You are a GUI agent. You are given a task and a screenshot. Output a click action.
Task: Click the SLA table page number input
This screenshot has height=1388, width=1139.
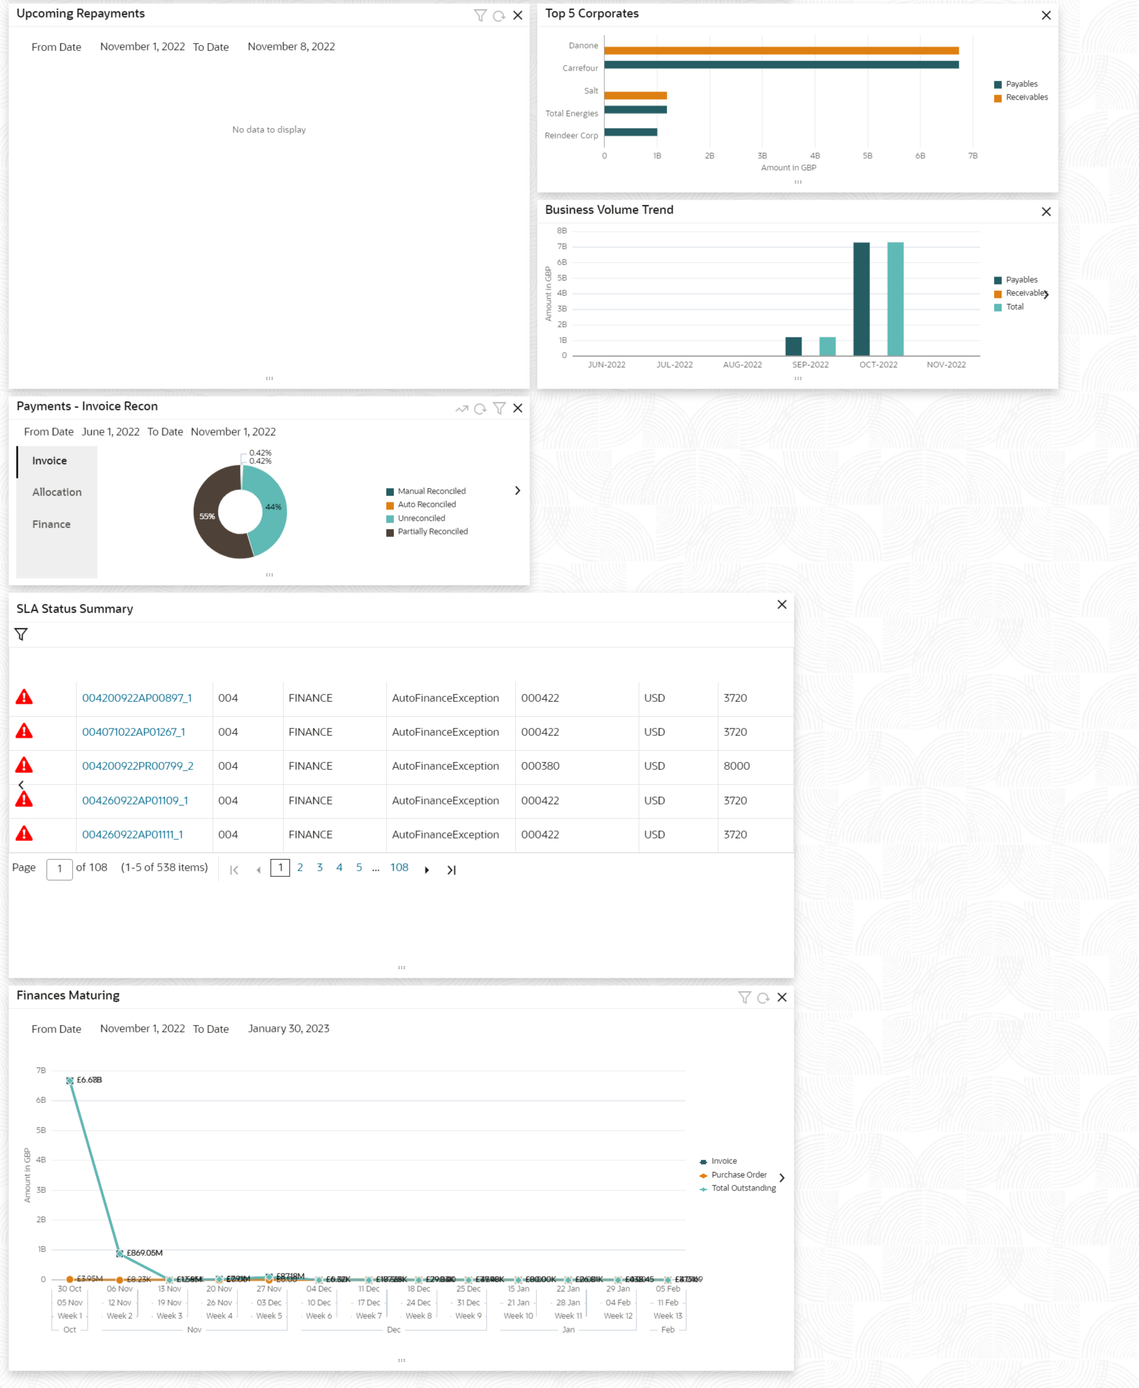point(60,869)
